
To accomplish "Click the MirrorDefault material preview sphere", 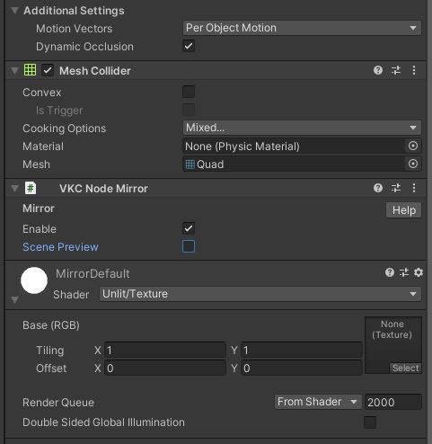I will click(x=34, y=280).
